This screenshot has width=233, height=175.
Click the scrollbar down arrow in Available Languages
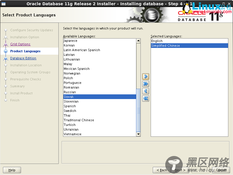(x=138, y=134)
